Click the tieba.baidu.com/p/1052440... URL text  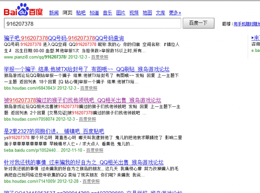(x=32, y=150)
